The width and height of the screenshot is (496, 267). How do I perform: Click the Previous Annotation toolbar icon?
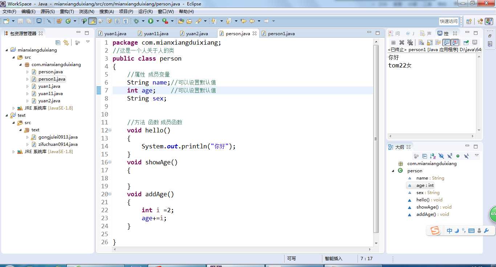point(228,21)
